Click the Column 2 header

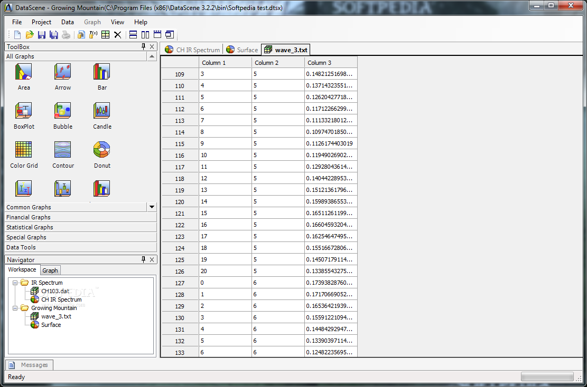(278, 62)
